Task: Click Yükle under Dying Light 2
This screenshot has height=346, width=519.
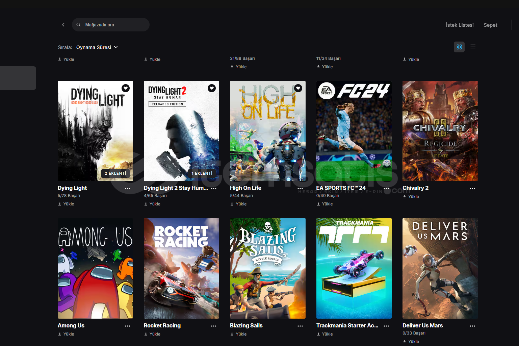Action: [x=152, y=204]
